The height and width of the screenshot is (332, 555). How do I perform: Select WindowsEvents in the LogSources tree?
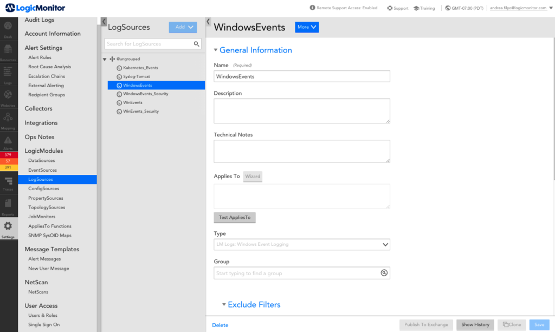(157, 85)
